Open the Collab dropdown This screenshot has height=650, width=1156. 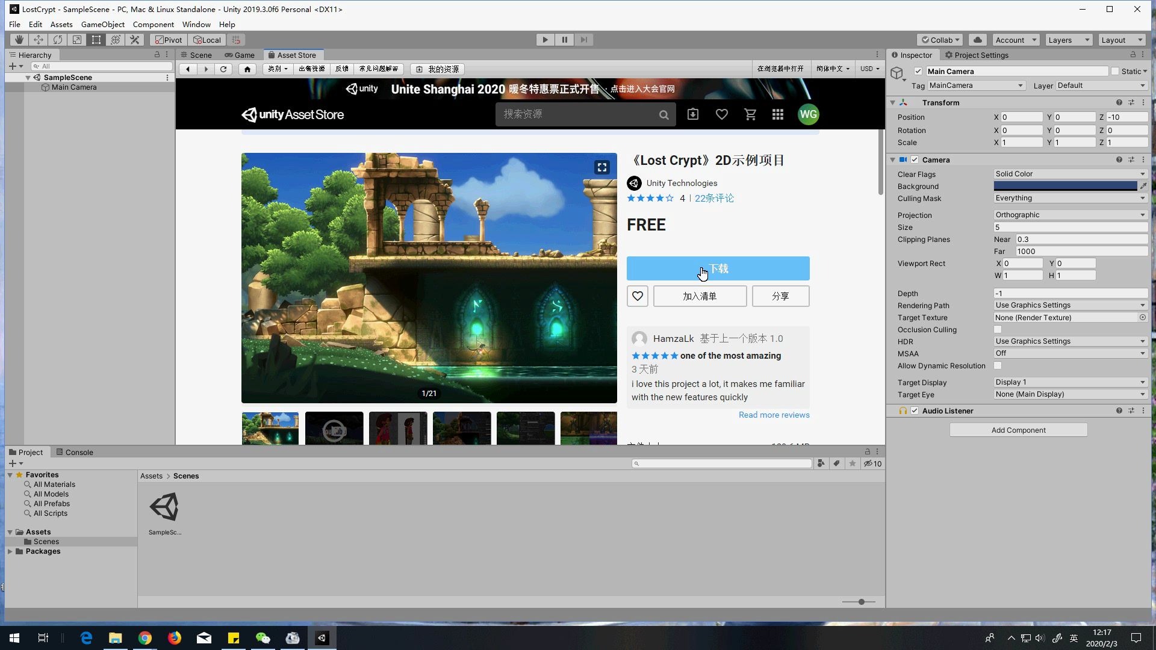coord(940,40)
